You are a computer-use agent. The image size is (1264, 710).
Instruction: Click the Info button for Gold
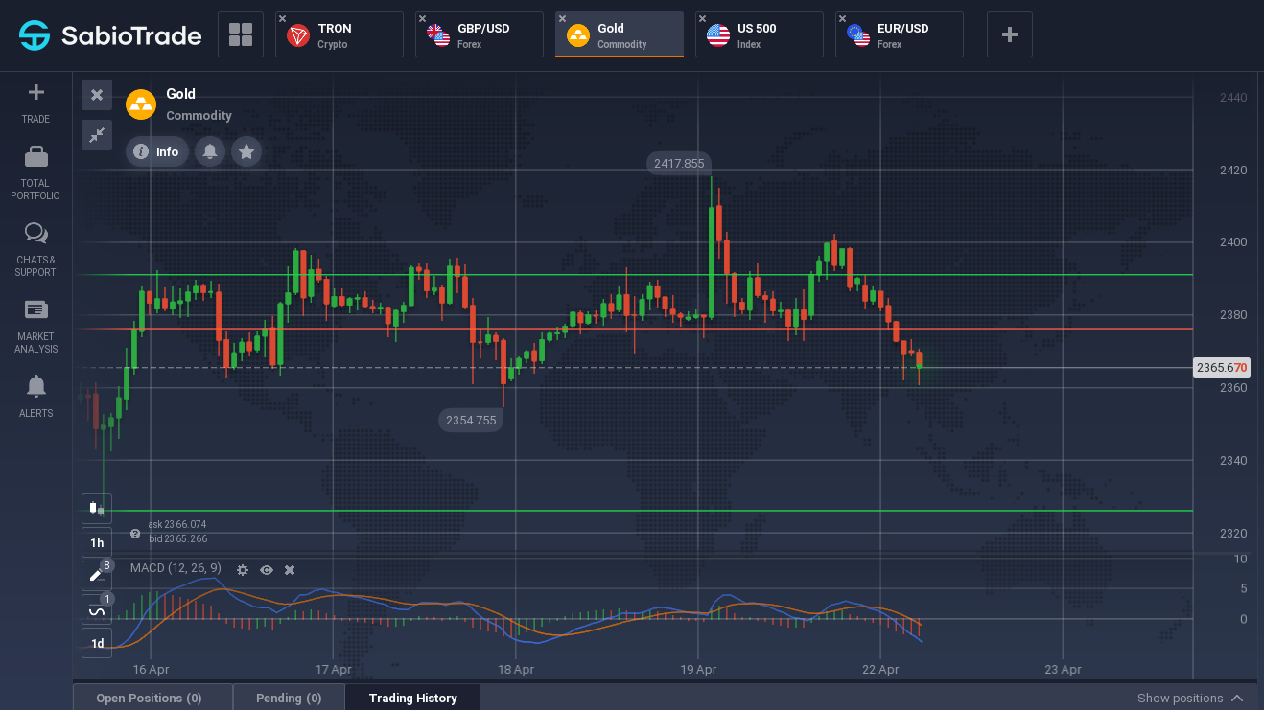pos(157,151)
